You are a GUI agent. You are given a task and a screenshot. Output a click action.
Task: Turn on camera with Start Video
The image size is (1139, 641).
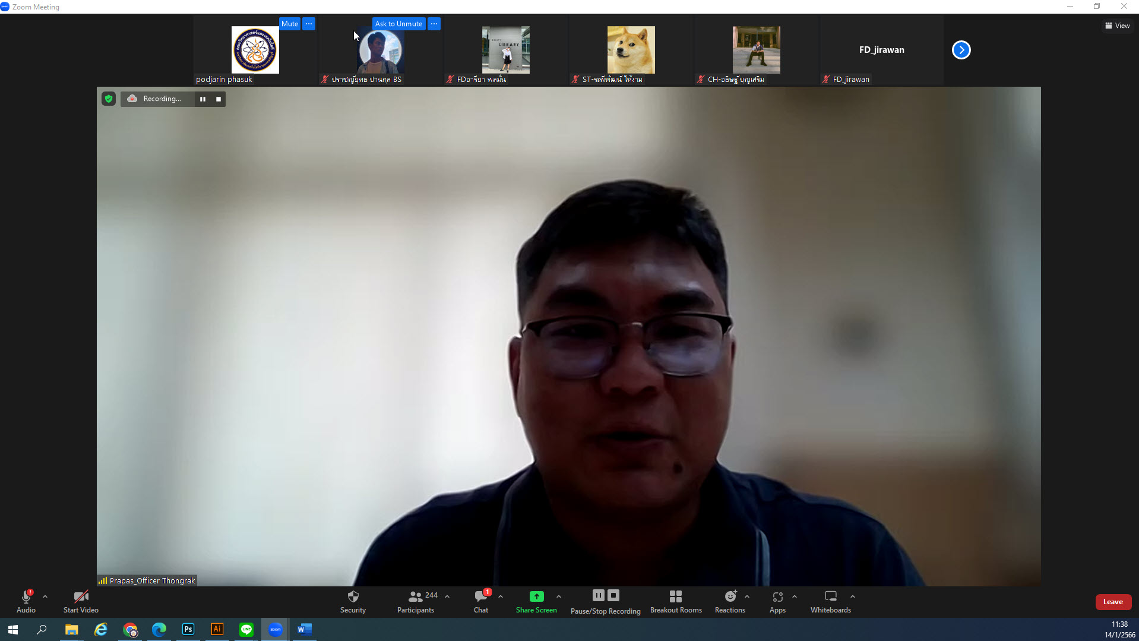point(81,601)
